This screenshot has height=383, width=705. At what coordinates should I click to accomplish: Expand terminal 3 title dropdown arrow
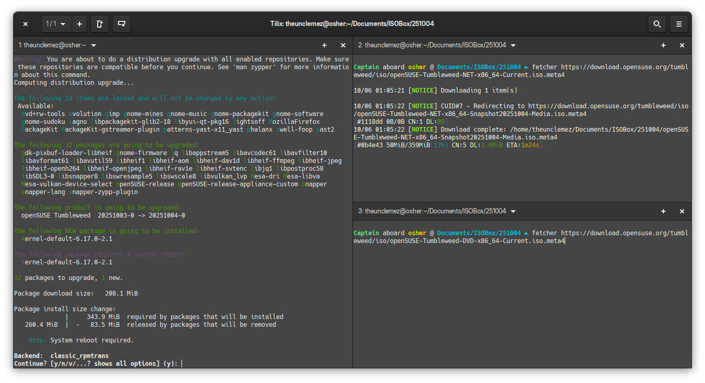[x=513, y=211]
